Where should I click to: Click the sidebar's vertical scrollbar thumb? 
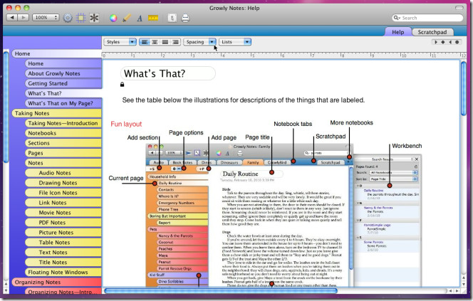tap(6, 107)
